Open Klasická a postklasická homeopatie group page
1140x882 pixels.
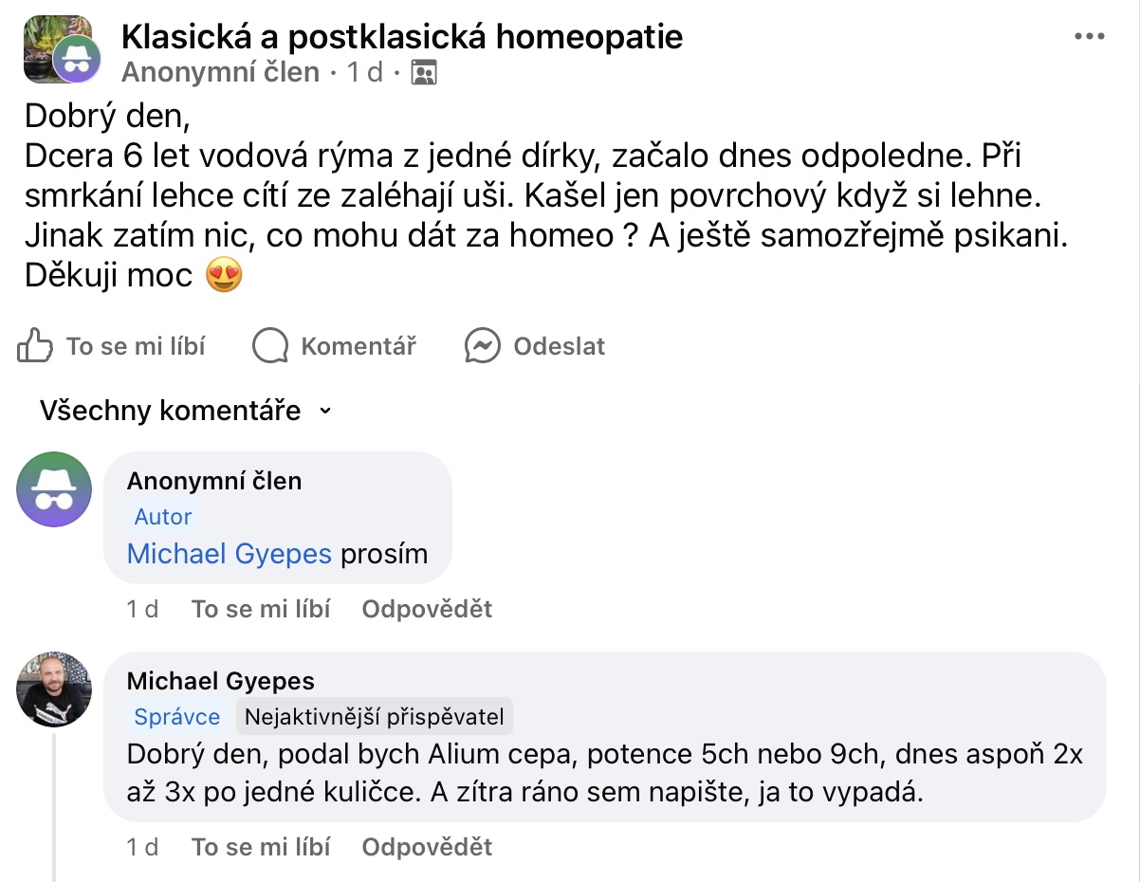click(402, 37)
